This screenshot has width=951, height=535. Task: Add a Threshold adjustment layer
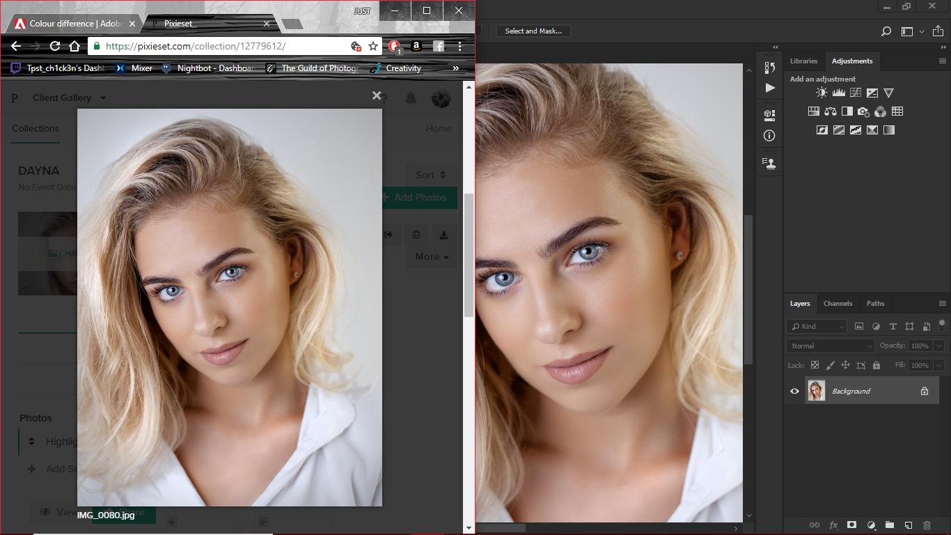click(x=856, y=130)
